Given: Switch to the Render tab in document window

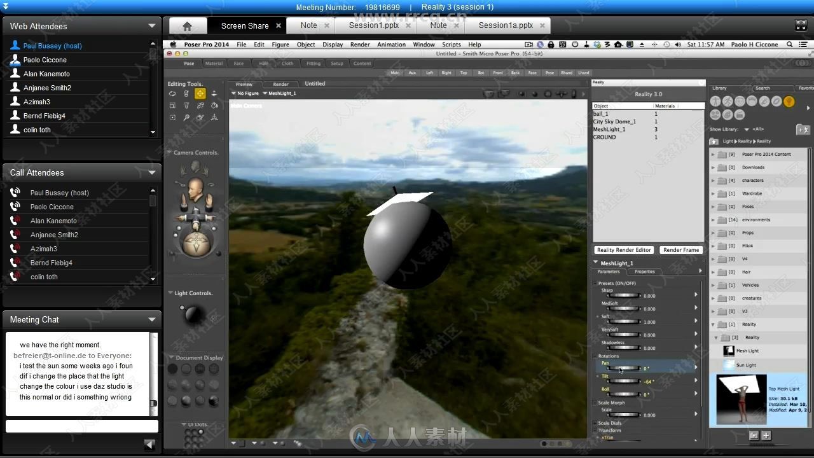Looking at the screenshot, I should (281, 84).
